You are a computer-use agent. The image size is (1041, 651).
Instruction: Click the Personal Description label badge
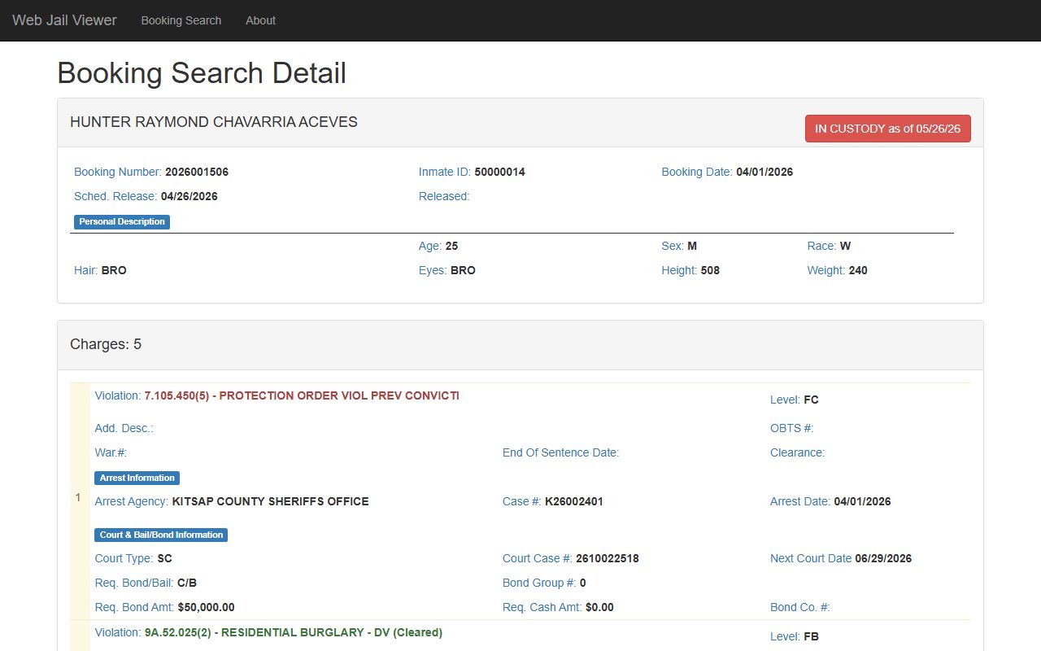[x=122, y=221]
